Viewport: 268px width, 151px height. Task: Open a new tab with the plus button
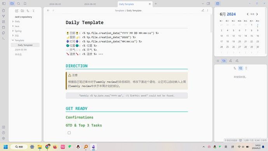pyautogui.click(x=156, y=4)
